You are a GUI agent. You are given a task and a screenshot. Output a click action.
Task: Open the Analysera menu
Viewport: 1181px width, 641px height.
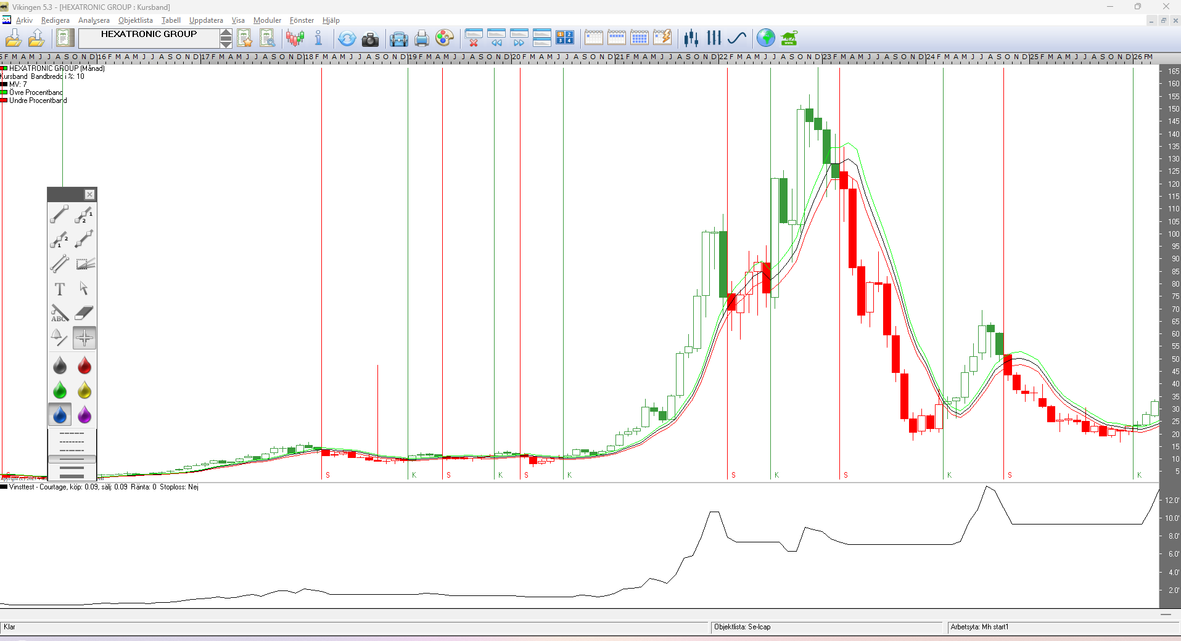(94, 20)
